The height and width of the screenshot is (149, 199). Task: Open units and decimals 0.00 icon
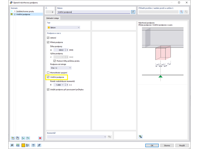18,145
